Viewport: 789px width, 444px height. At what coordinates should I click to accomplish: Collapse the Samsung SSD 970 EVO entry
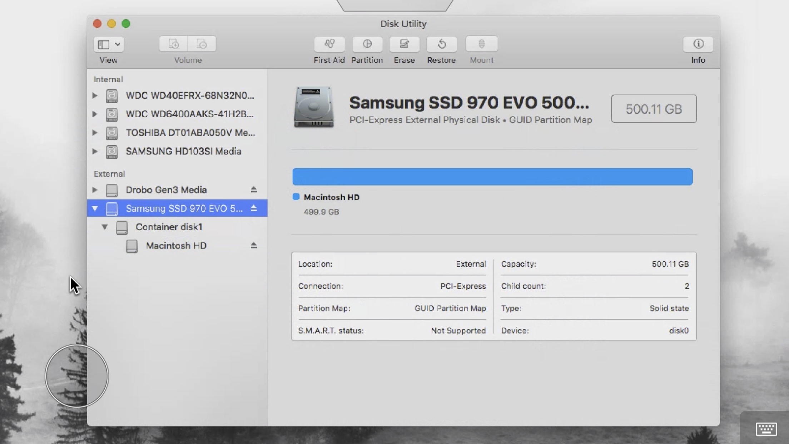(x=95, y=208)
